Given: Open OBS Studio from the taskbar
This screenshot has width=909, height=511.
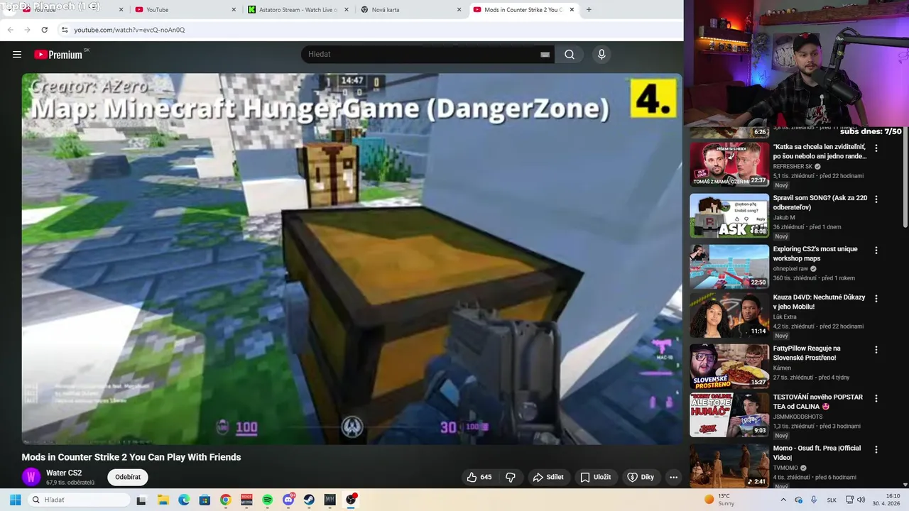Looking at the screenshot, I should (x=351, y=500).
